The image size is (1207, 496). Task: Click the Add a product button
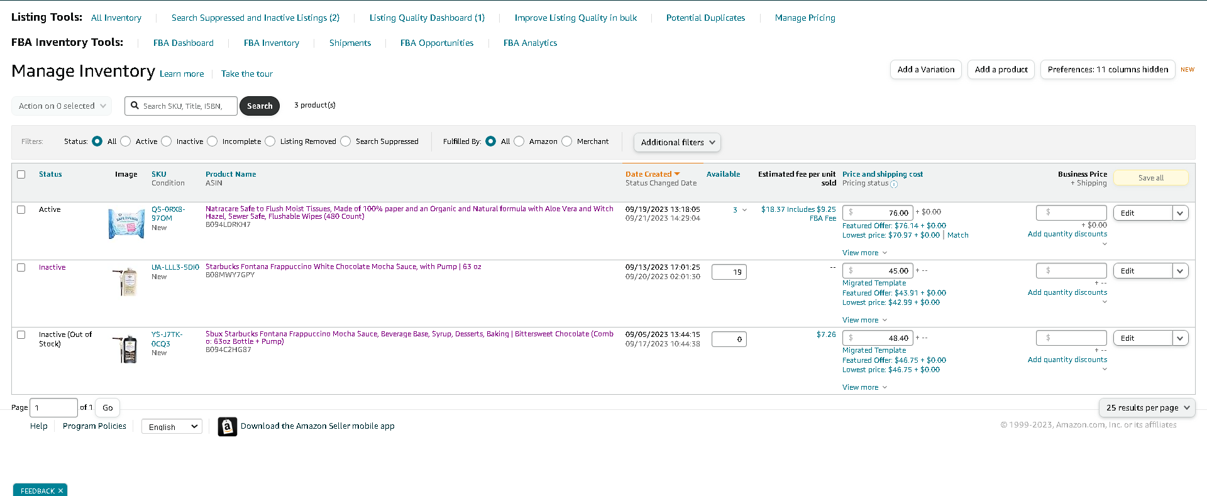pyautogui.click(x=1001, y=70)
